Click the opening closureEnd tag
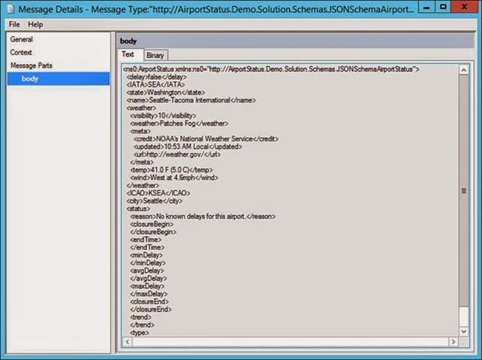This screenshot has height=360, width=482. coord(149,301)
